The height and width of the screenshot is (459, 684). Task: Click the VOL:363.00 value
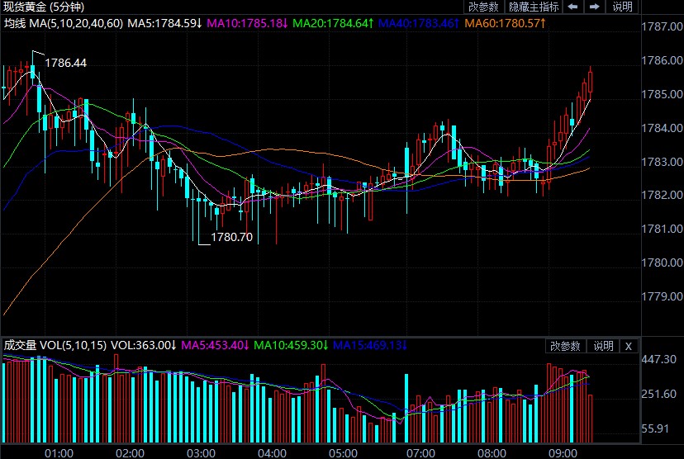click(144, 345)
